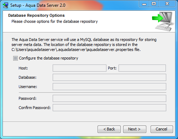Cancel the installation
178x139 pixels.
(x=162, y=129)
